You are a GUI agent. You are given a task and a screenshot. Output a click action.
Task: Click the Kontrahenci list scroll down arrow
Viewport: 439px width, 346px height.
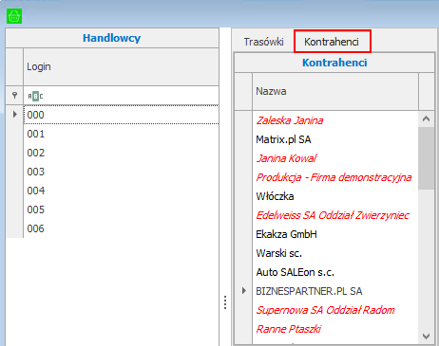[x=426, y=337]
